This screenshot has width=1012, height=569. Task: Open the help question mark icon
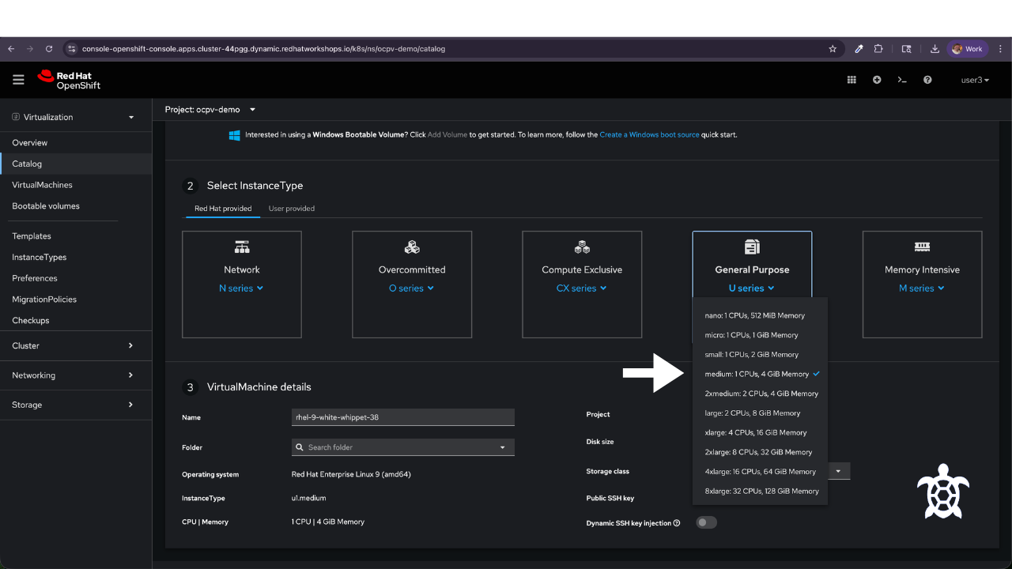(x=927, y=80)
